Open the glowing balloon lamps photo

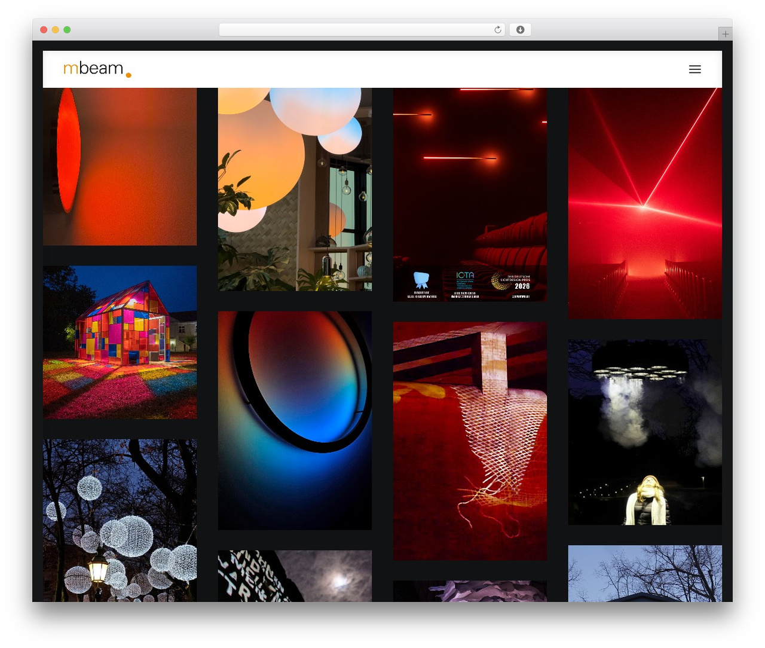[295, 189]
